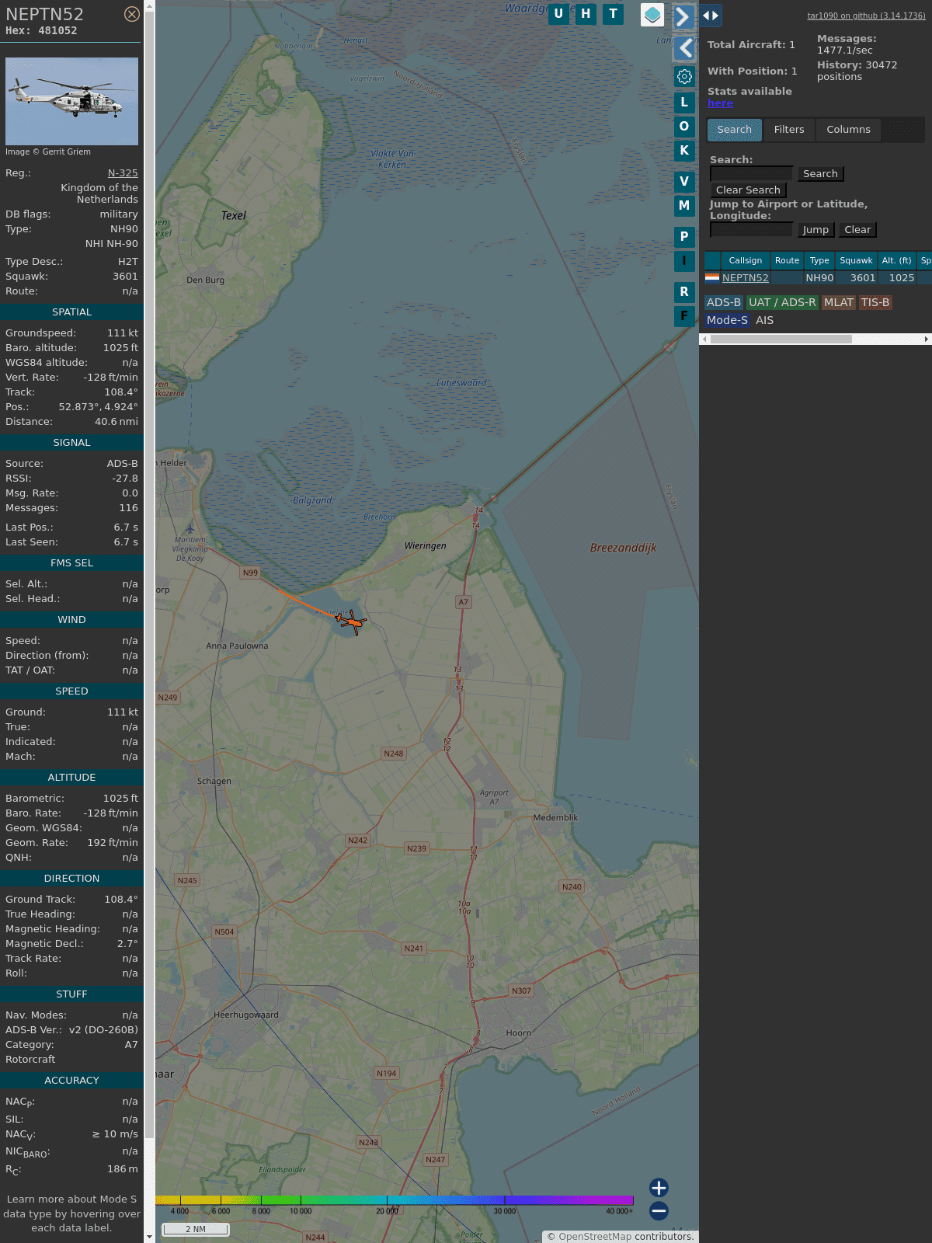This screenshot has height=1243, width=932.
Task: Click the UAT / ADS-R legend swatch
Action: click(782, 303)
